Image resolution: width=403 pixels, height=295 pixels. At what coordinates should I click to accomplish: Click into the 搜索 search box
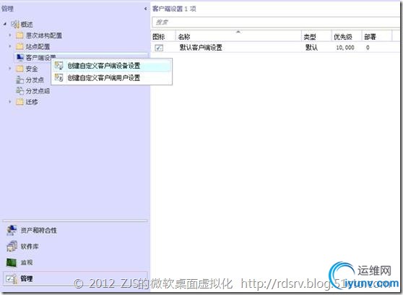coord(276,22)
